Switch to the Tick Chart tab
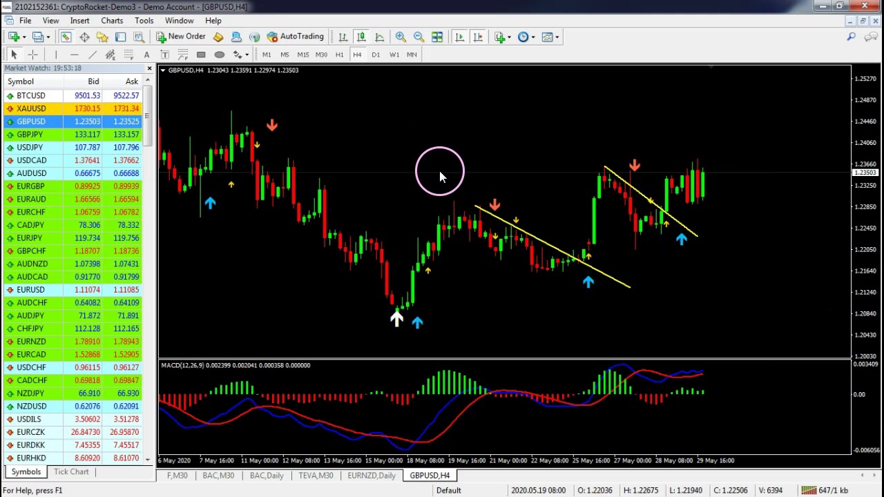 [x=71, y=471]
